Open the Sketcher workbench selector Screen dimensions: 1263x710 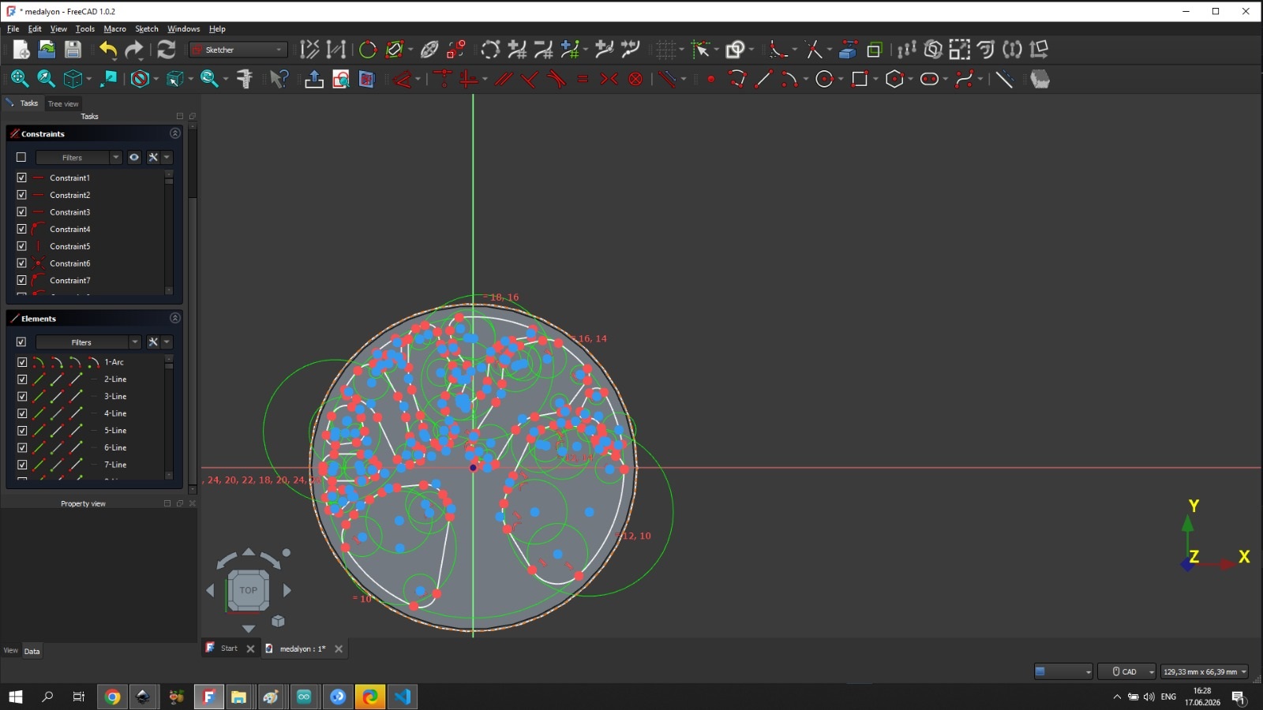[x=238, y=50]
